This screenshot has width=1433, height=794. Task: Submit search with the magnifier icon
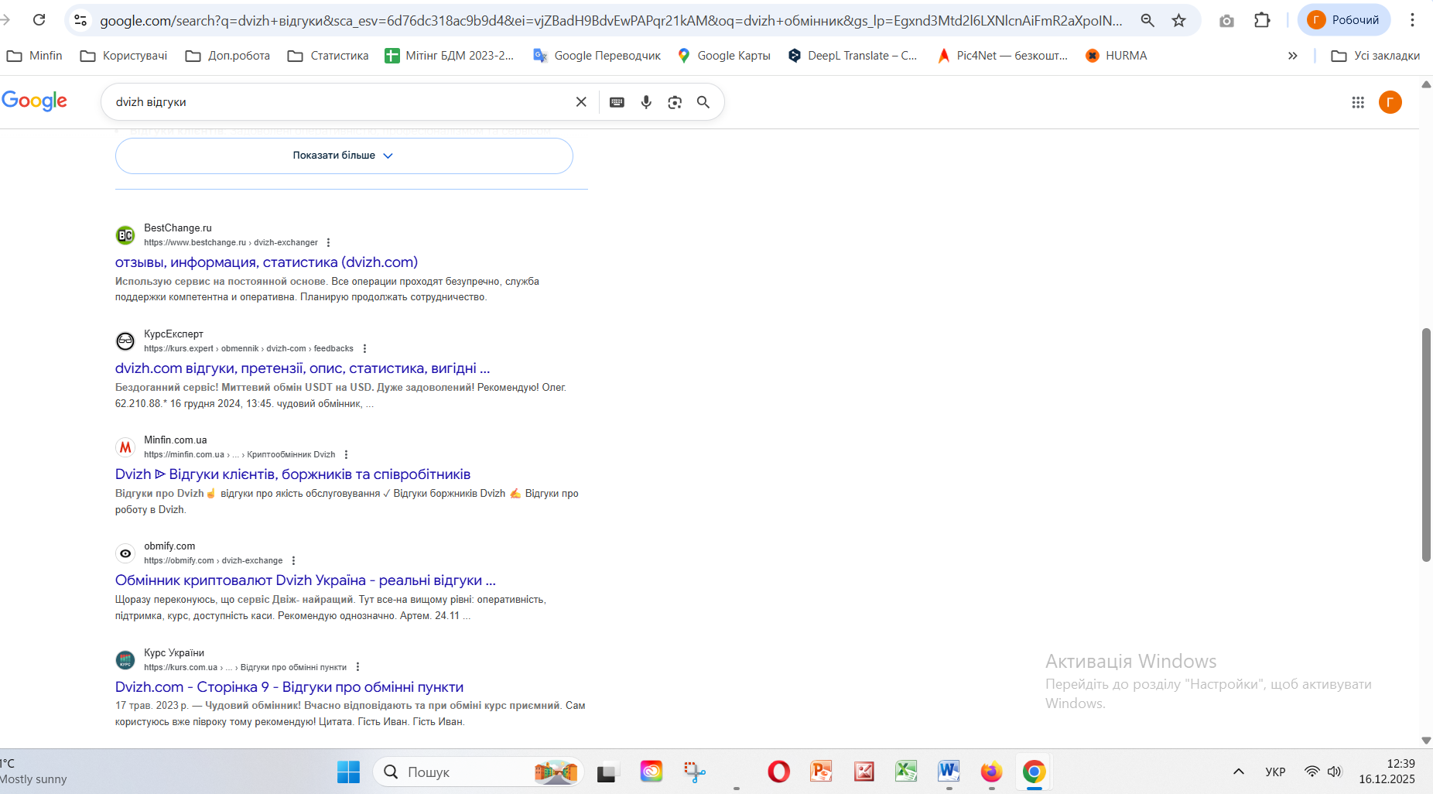tap(703, 102)
